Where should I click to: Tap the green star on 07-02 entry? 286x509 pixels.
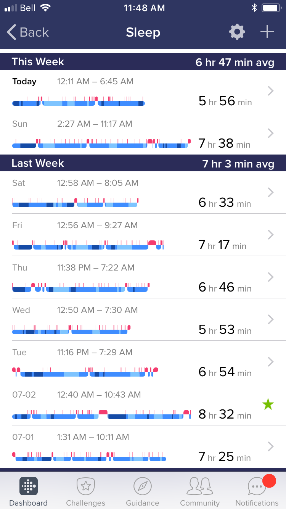click(268, 404)
